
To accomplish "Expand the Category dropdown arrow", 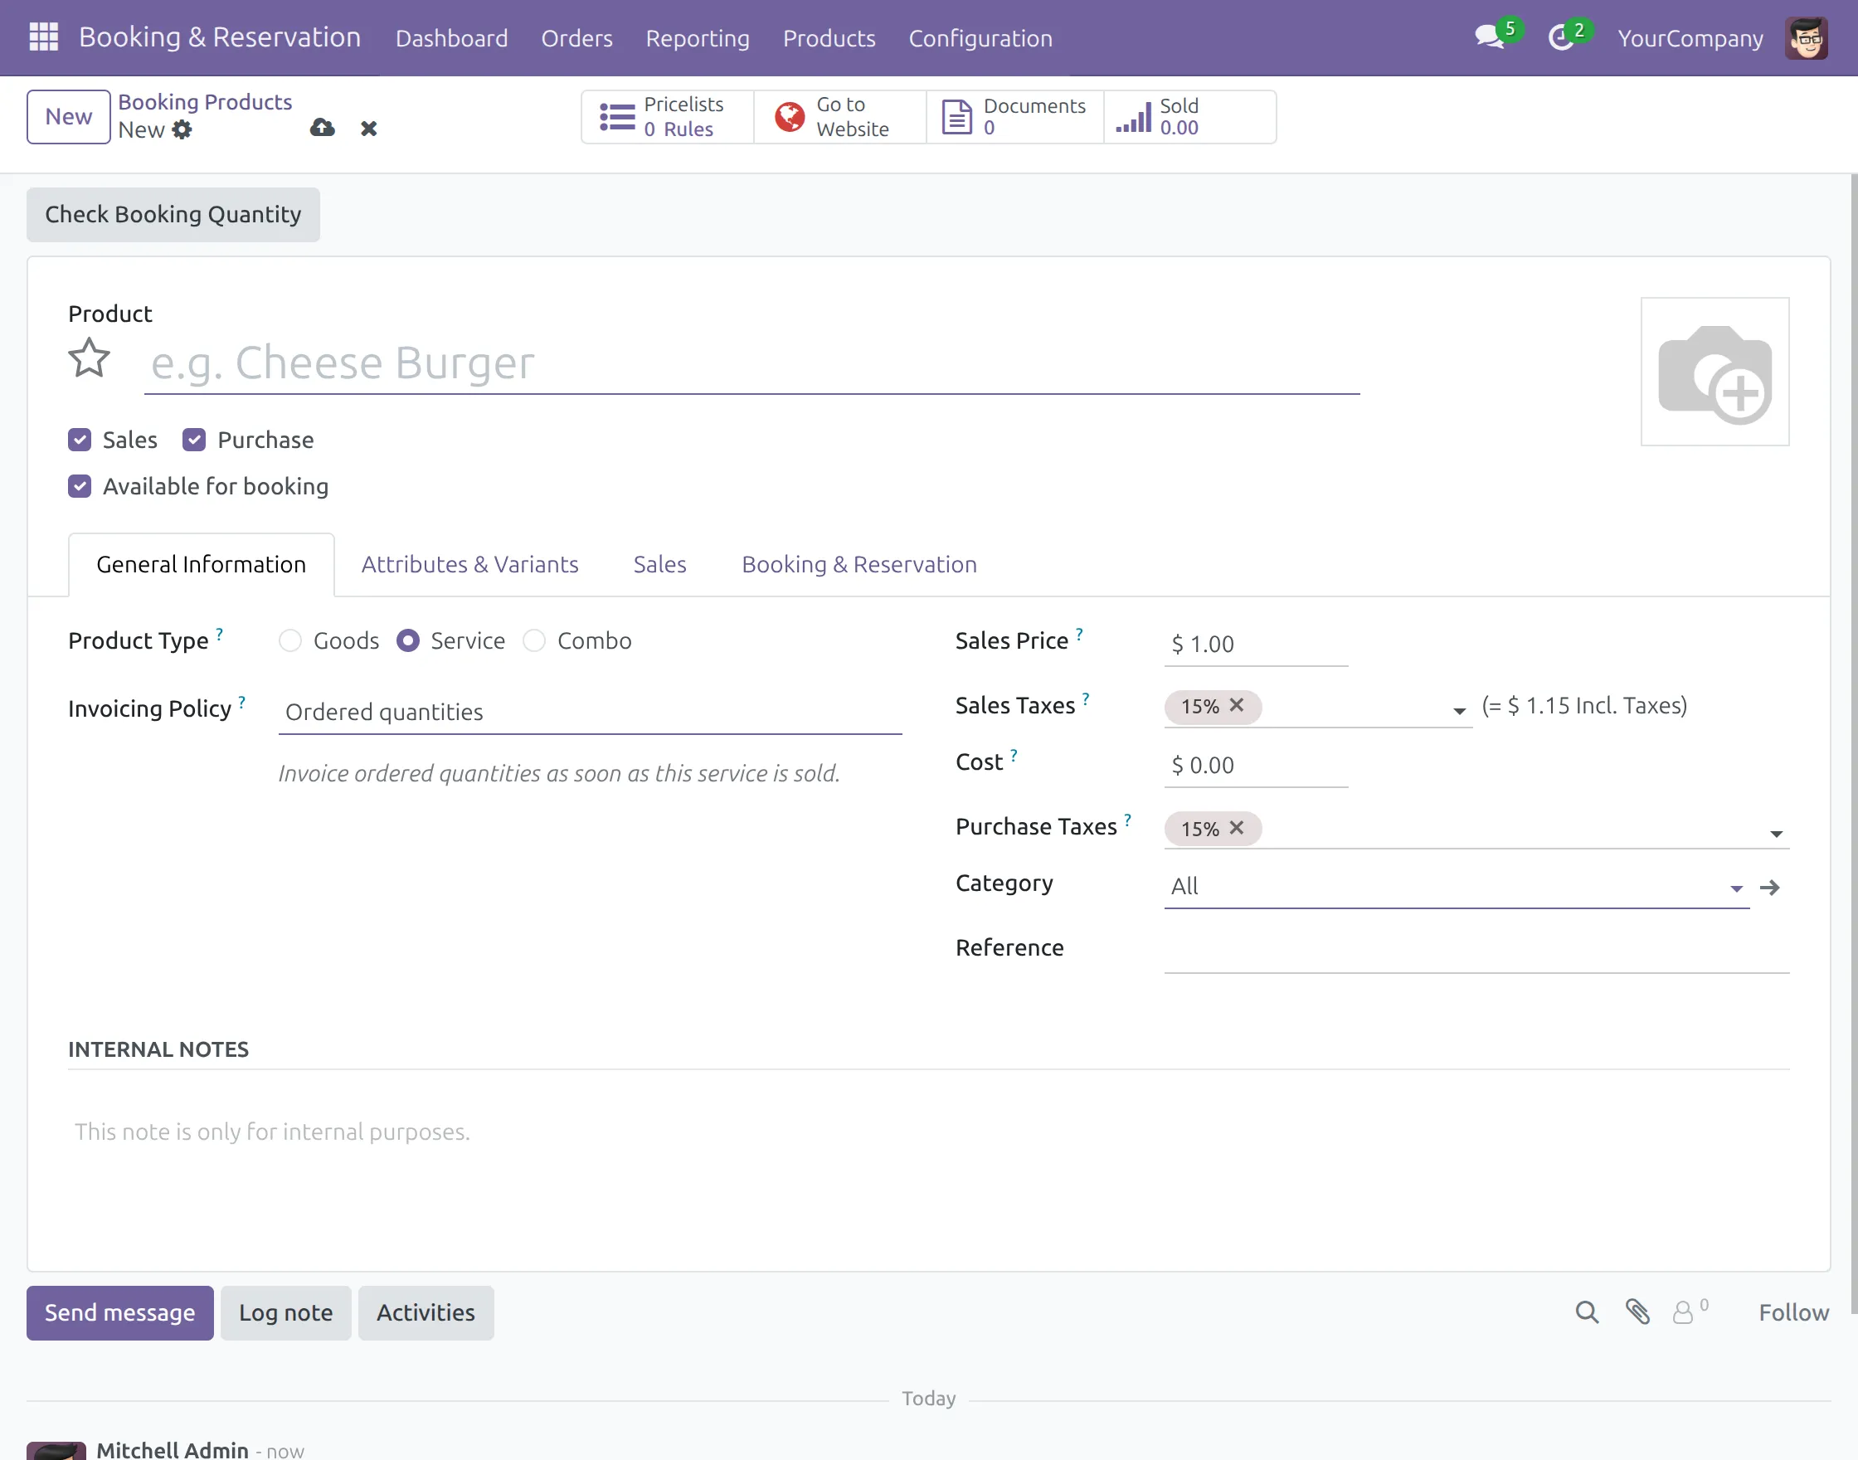I will (1736, 889).
